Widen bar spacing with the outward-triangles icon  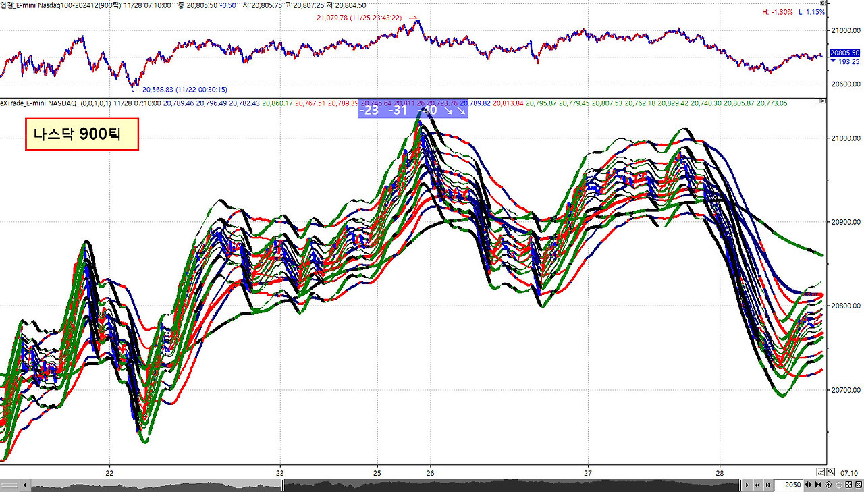(808, 485)
